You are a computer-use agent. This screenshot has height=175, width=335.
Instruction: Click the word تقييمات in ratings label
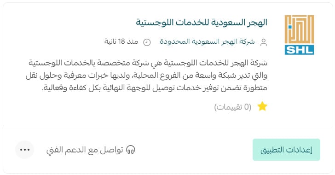(228, 107)
